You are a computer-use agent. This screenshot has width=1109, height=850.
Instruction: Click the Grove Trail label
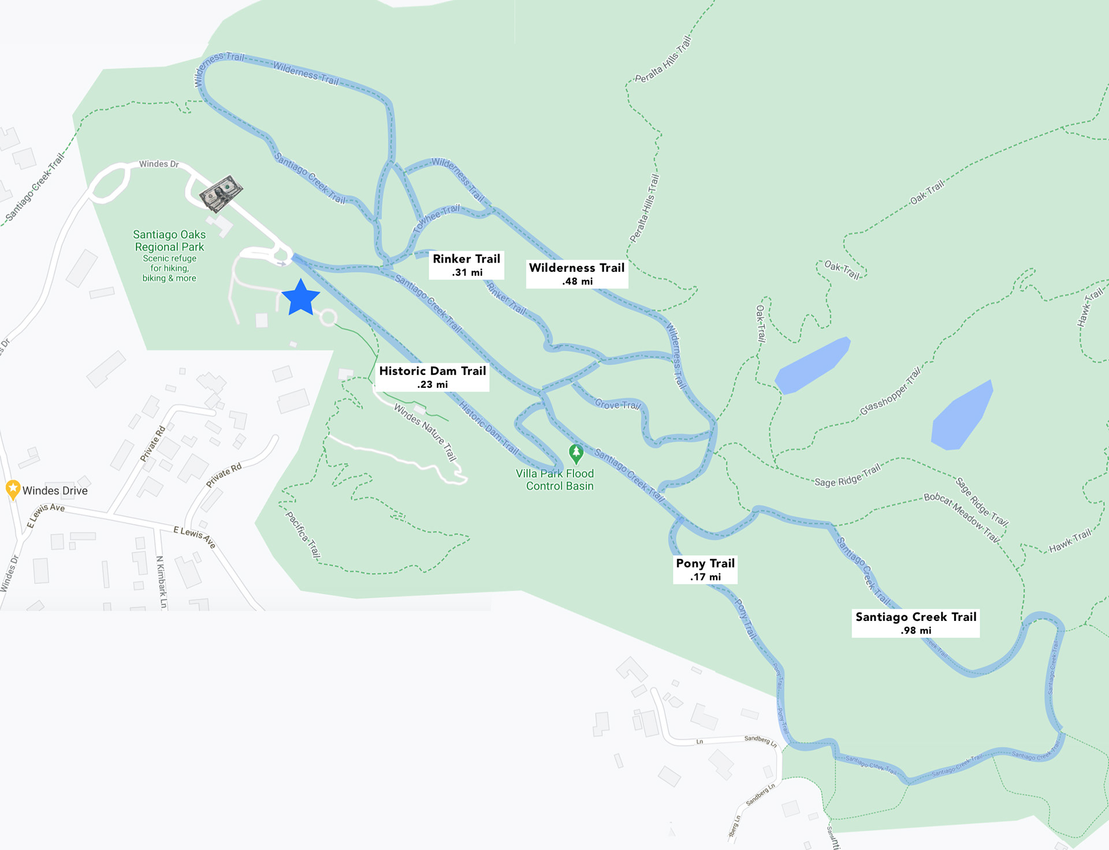(617, 405)
